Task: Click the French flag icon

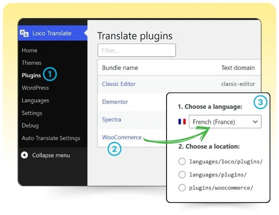Action: pyautogui.click(x=182, y=122)
